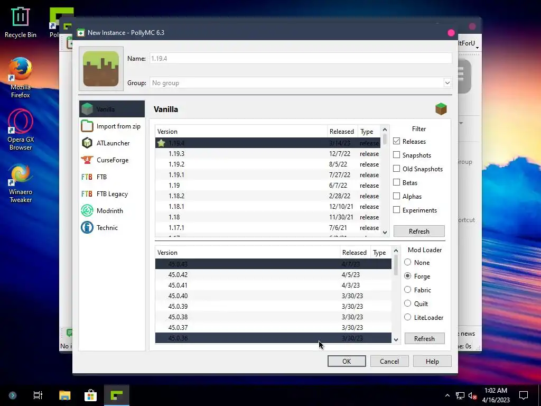Sort Forge list by Type column
This screenshot has height=406, width=541.
pos(381,253)
